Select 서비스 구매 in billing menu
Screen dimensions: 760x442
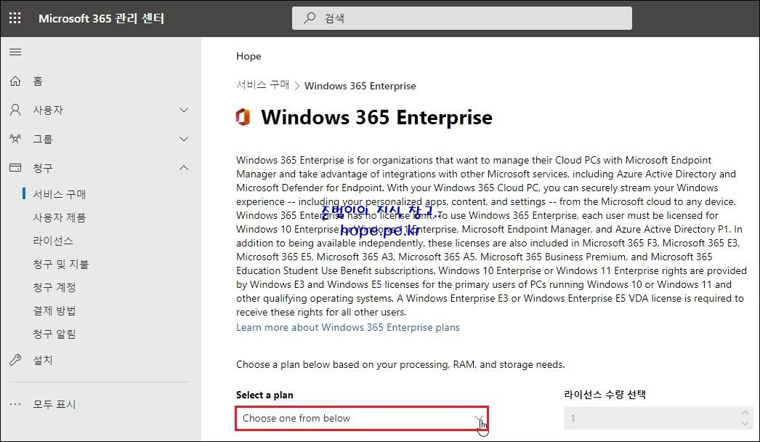pos(59,194)
